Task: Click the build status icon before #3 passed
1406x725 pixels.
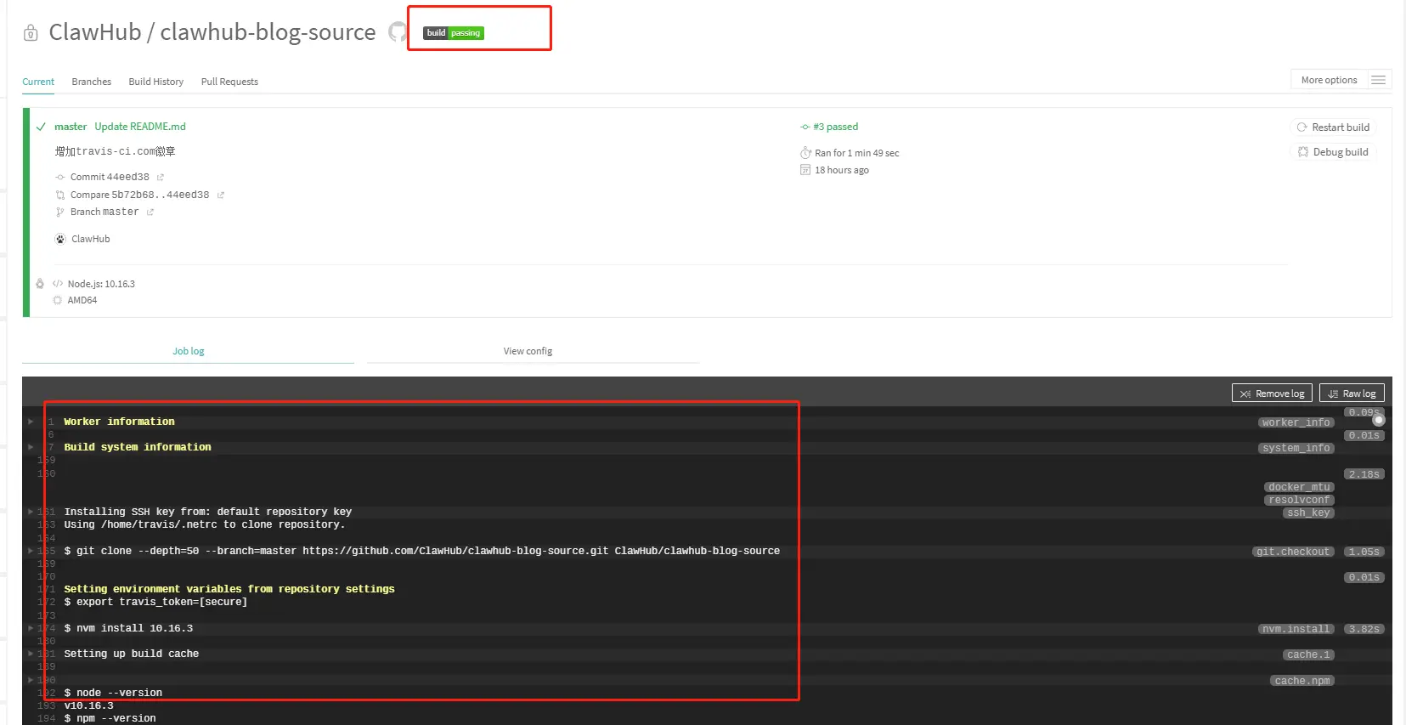Action: [x=805, y=127]
